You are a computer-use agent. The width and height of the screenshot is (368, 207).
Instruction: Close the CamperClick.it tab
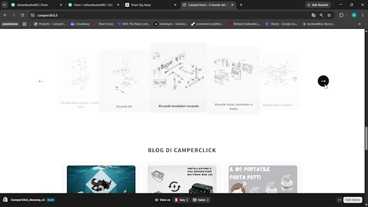pos(232,5)
